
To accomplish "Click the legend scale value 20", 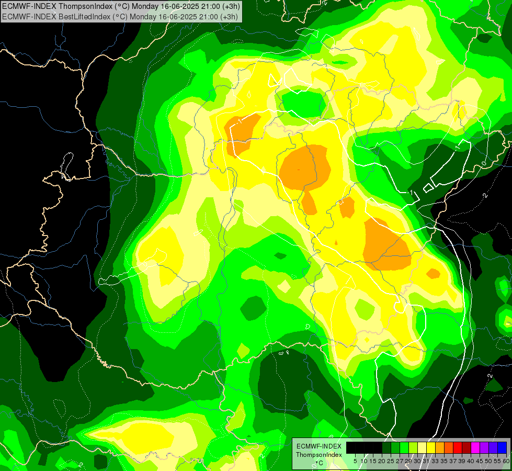I will (382, 461).
